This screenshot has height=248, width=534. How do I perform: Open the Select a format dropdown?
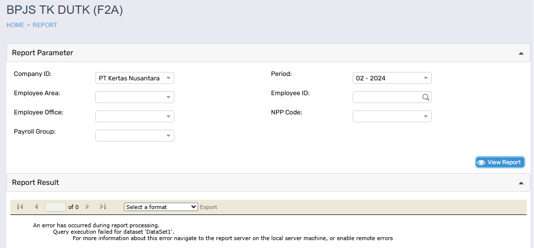[x=161, y=207]
